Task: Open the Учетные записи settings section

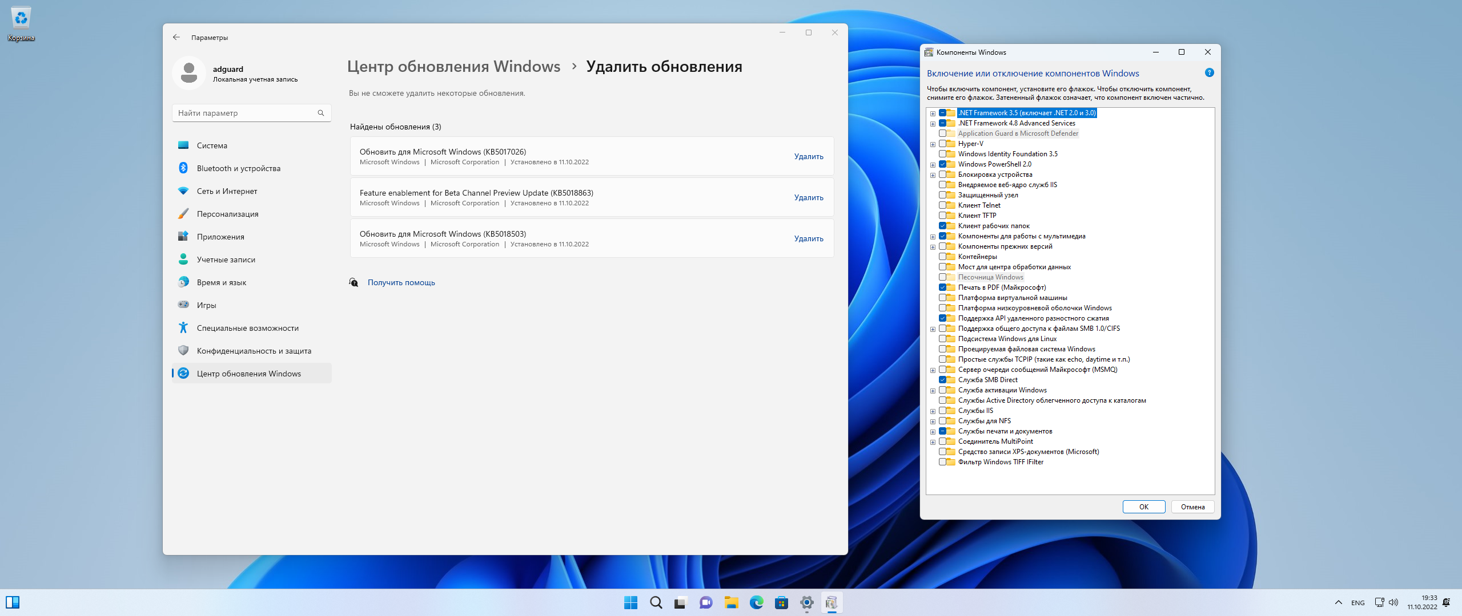Action: click(x=251, y=260)
